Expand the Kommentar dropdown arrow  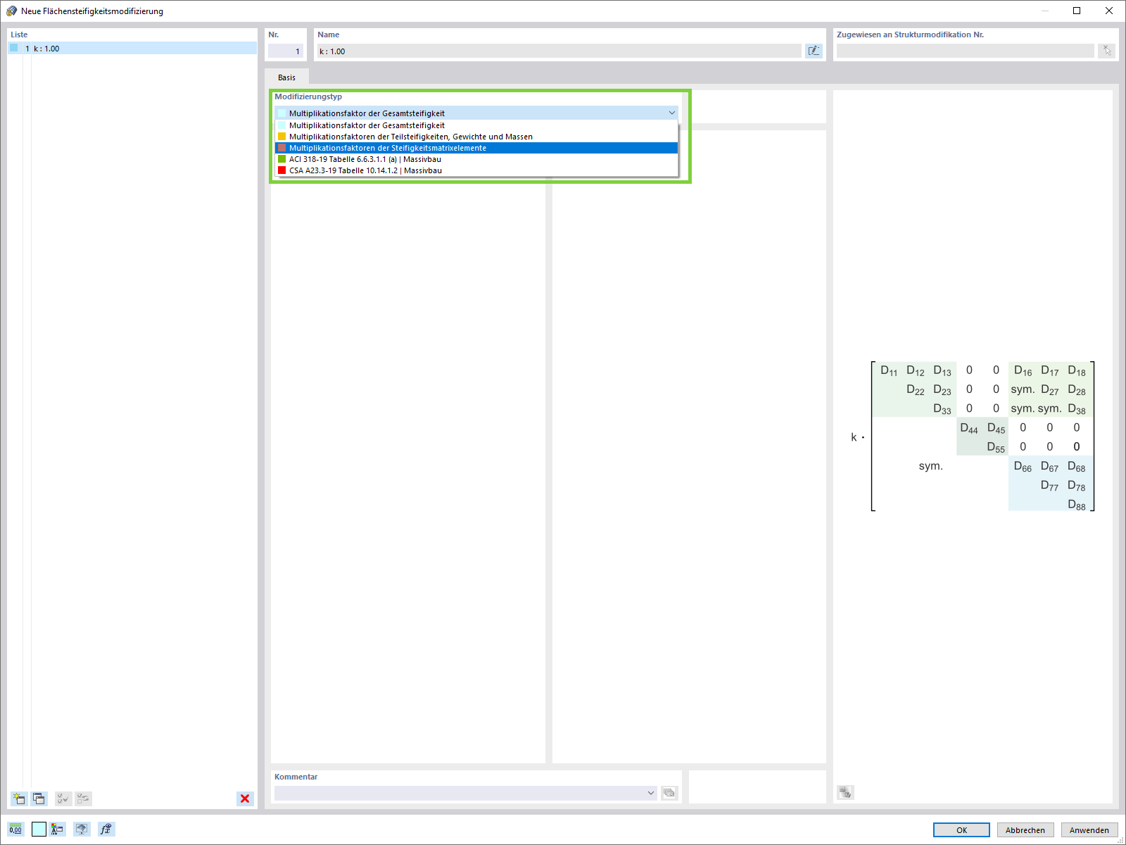[651, 793]
